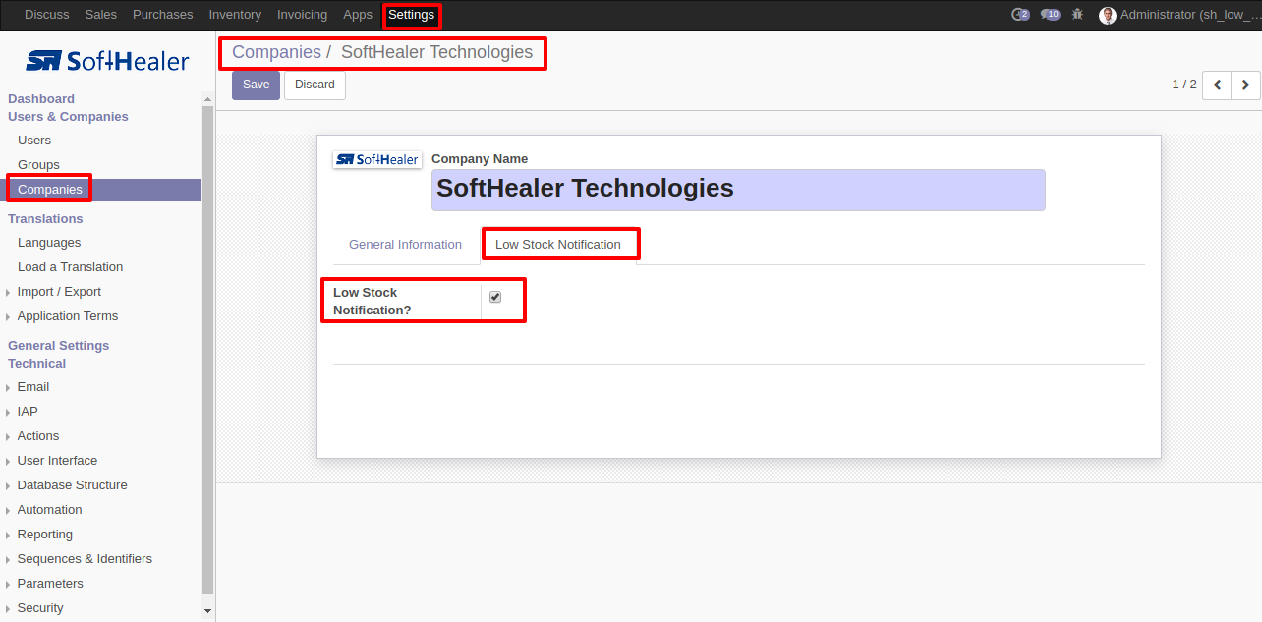Click the 'Translations' sidebar heading

[x=45, y=219]
